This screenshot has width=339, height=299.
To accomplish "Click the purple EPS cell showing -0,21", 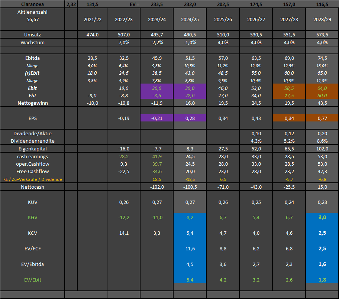I will coord(156,118).
